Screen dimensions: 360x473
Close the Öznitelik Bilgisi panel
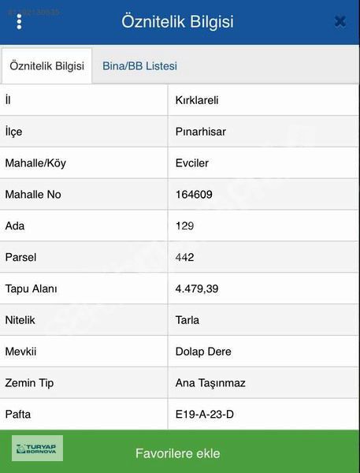[x=340, y=21]
